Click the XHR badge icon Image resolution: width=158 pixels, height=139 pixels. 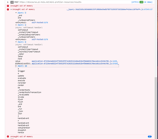pyautogui.click(x=12, y=2)
